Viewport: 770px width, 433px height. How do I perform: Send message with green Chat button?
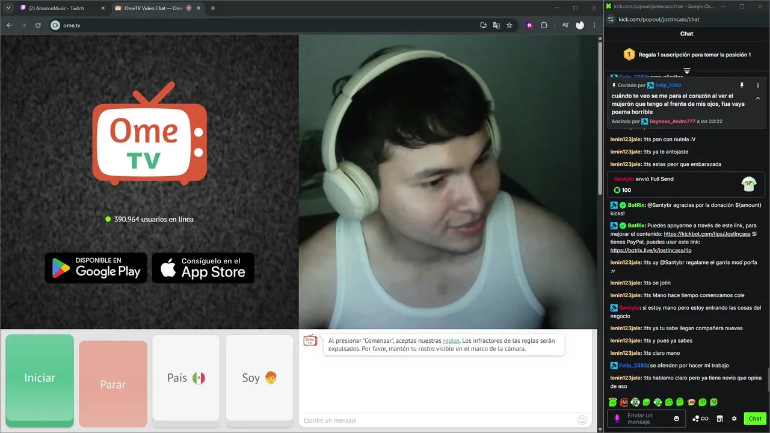pos(755,419)
